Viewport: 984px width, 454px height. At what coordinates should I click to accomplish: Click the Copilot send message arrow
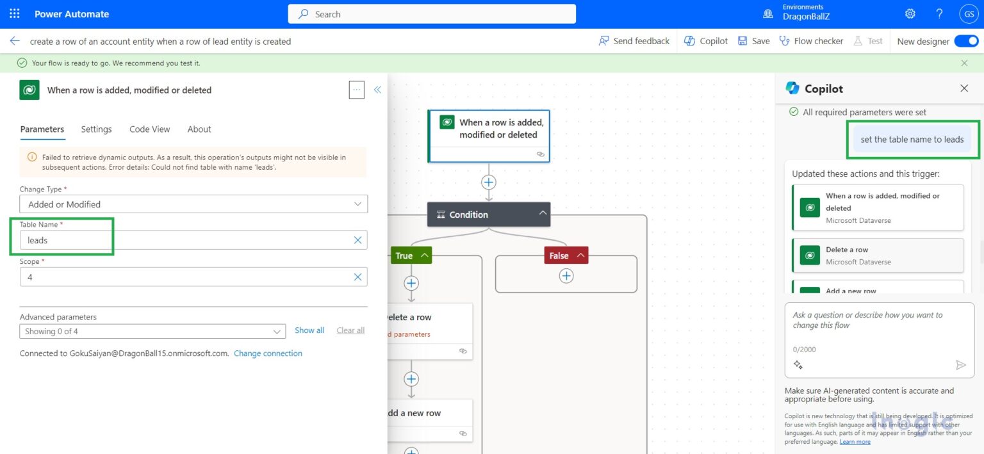click(960, 365)
